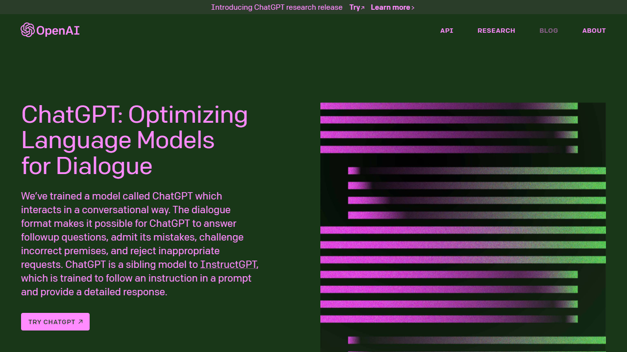The height and width of the screenshot is (352, 627).
Task: Open the API menu item
Action: pyautogui.click(x=447, y=30)
